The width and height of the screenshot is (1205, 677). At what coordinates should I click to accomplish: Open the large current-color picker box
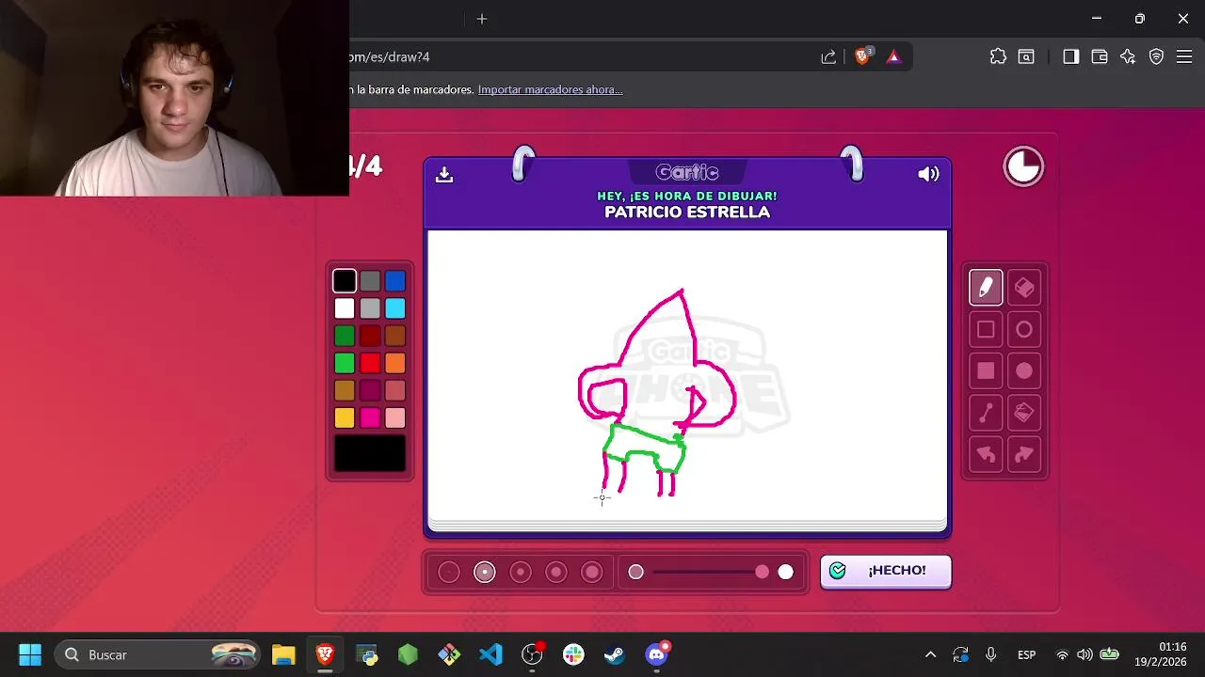click(370, 454)
